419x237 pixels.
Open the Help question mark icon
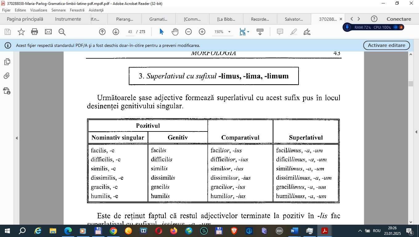pos(374,19)
